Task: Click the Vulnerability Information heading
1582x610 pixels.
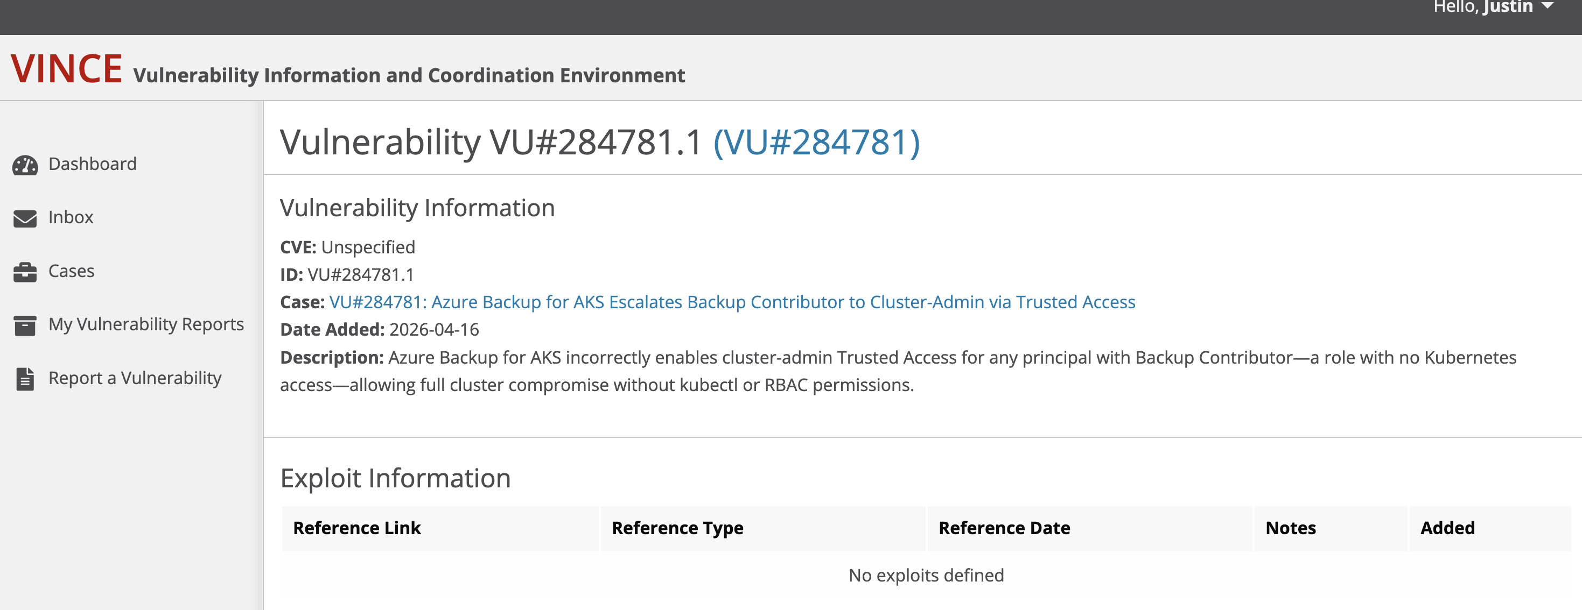Action: [418, 208]
